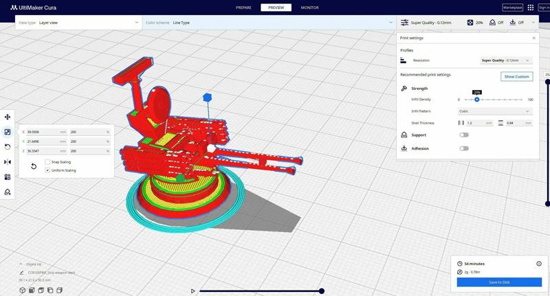Click the top/bottom thickness 0.84 field
The width and height of the screenshot is (550, 296).
519,123
